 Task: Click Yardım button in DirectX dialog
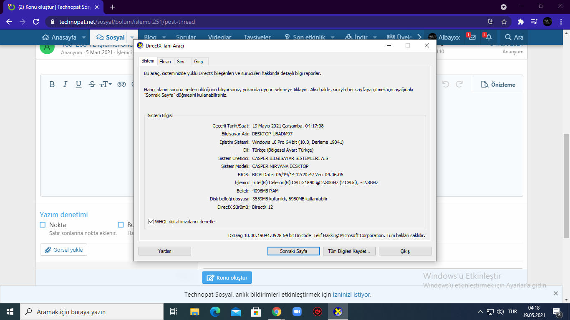tap(165, 251)
